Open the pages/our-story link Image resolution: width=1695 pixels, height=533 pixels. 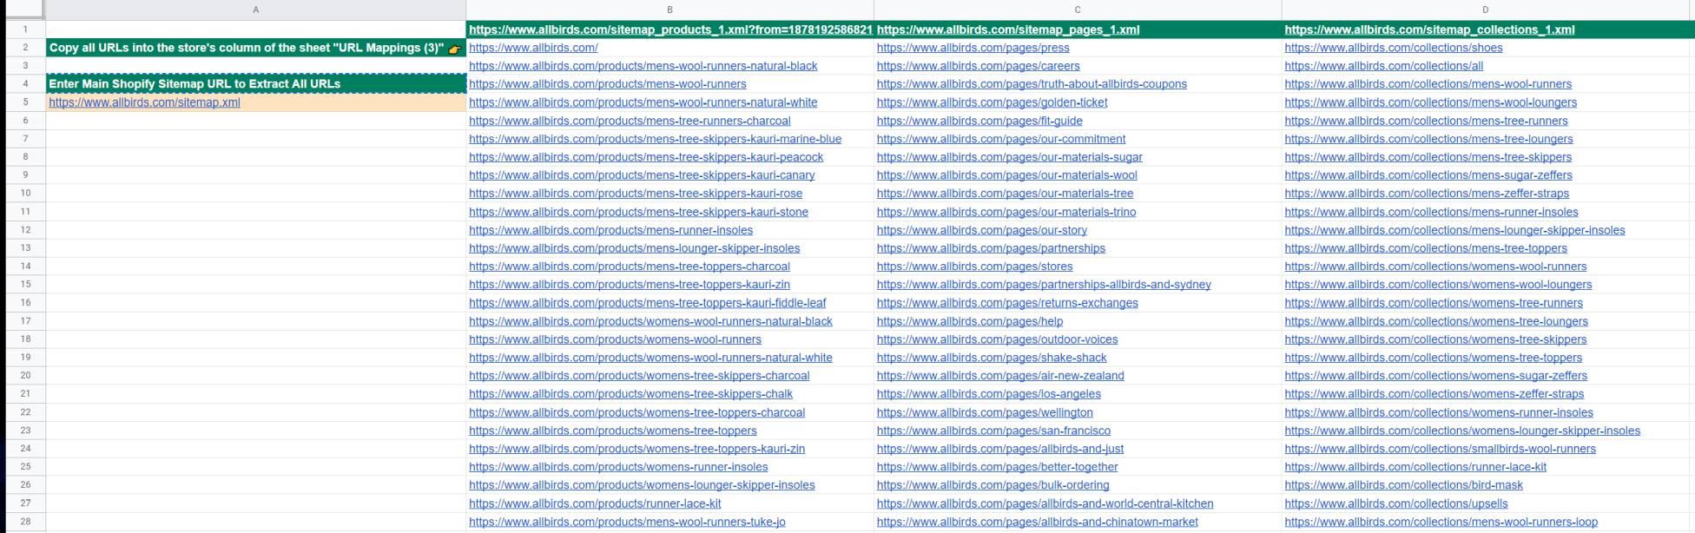982,230
